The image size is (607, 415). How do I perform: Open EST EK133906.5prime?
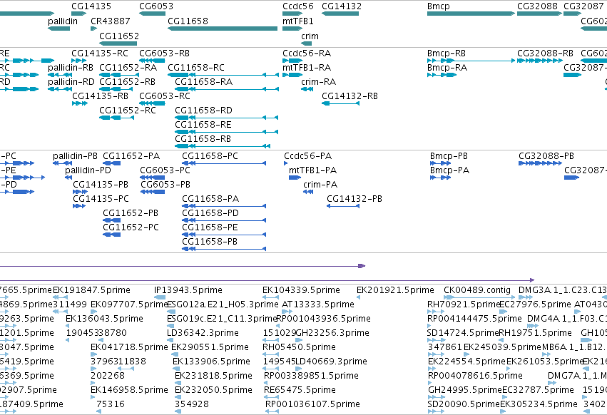(211, 362)
